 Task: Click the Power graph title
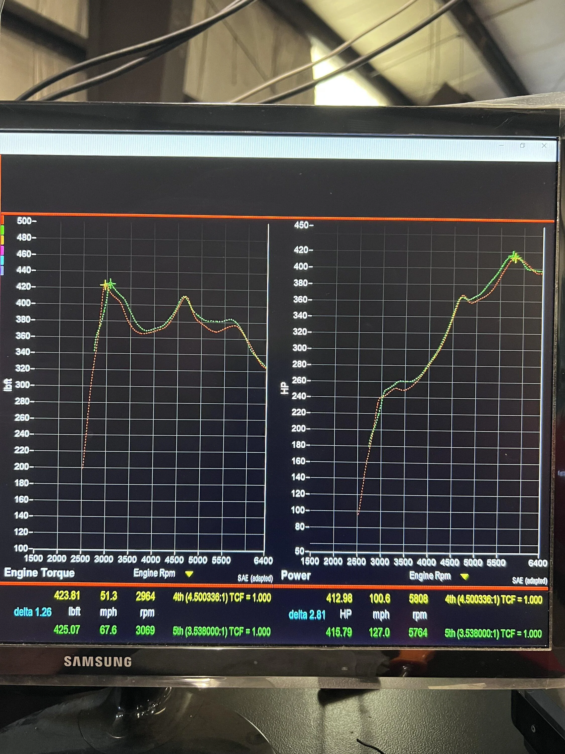coord(296,575)
